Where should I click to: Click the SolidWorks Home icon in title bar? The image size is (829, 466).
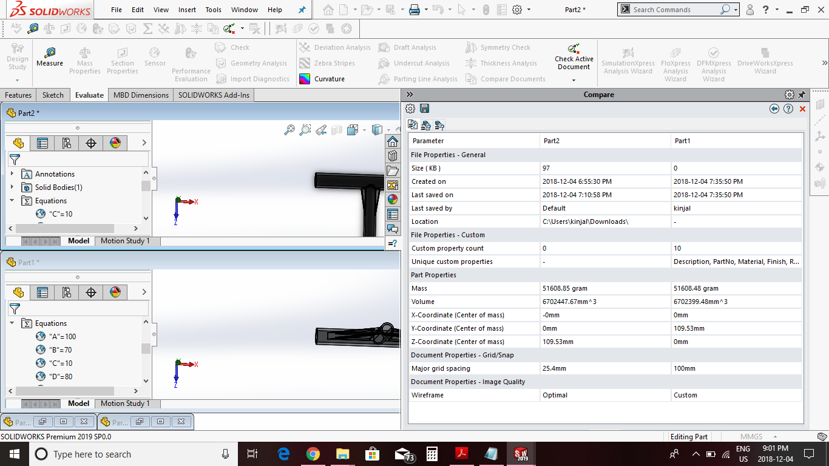pyautogui.click(x=328, y=10)
